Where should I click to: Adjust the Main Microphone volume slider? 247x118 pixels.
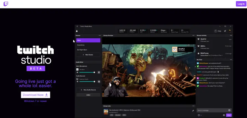[87, 72]
